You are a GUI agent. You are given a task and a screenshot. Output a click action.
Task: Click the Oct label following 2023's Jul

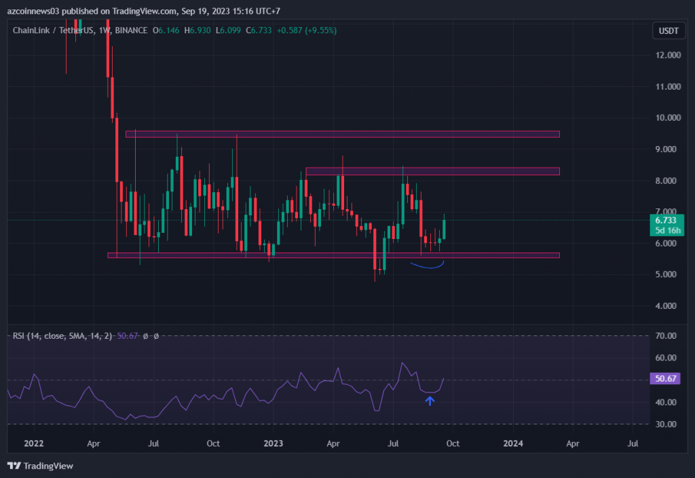click(x=453, y=443)
